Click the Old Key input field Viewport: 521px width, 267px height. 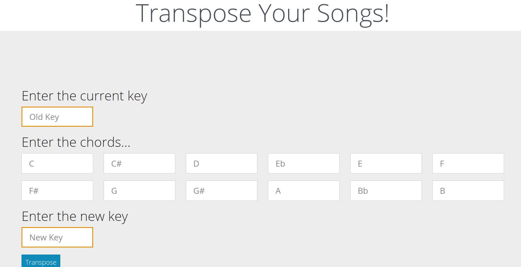click(x=57, y=117)
